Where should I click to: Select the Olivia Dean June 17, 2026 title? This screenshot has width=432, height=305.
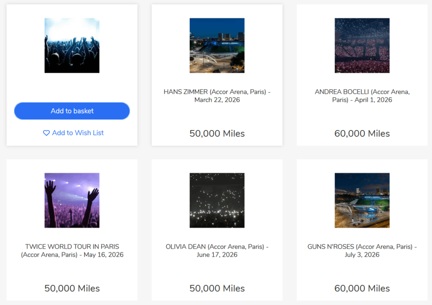tap(217, 251)
